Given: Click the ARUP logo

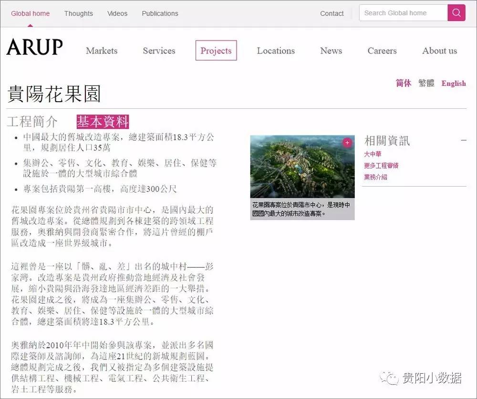Looking at the screenshot, I should [33, 47].
